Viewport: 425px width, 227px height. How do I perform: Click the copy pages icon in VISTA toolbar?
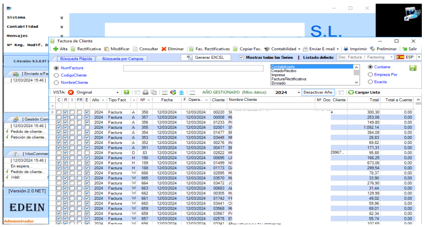154,92
